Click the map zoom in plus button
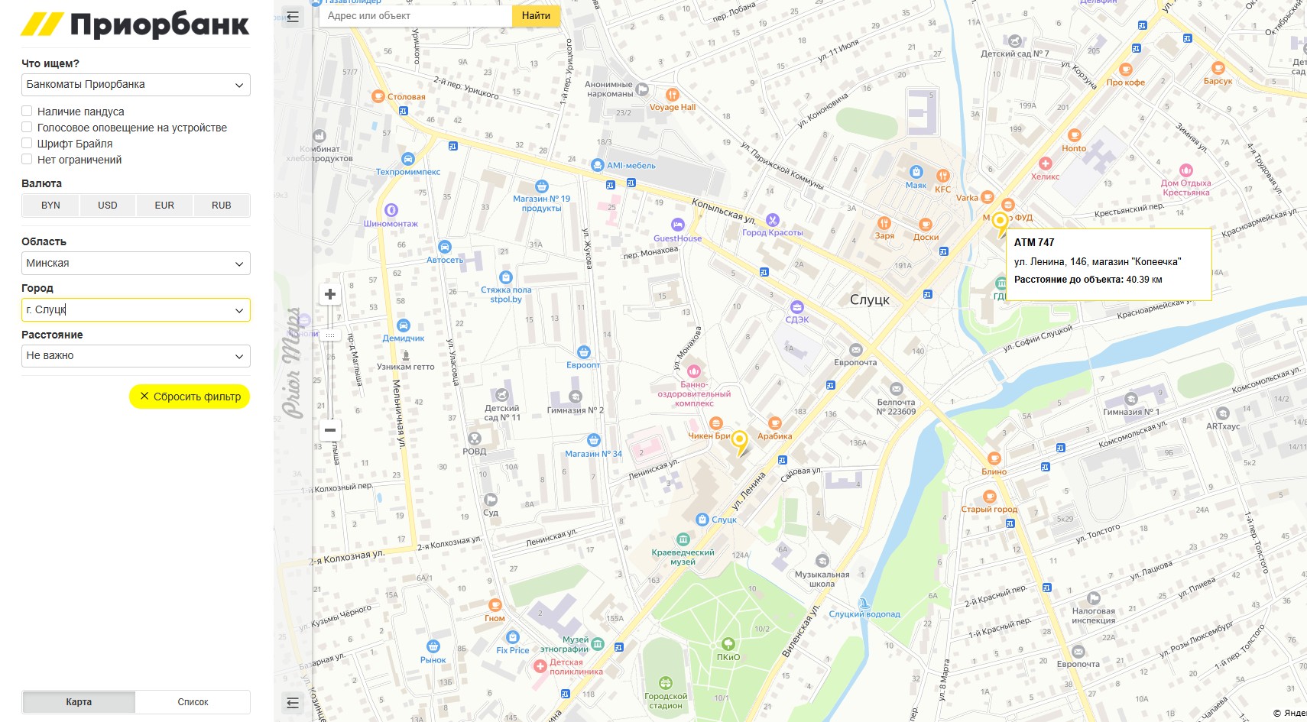Image resolution: width=1307 pixels, height=722 pixels. [x=330, y=294]
